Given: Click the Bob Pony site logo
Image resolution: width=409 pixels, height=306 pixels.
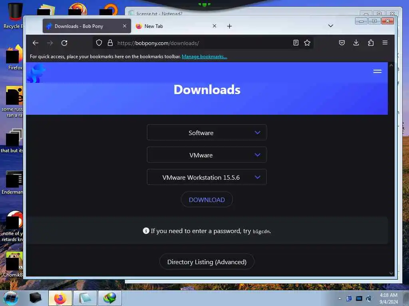Looking at the screenshot, I should (36, 73).
